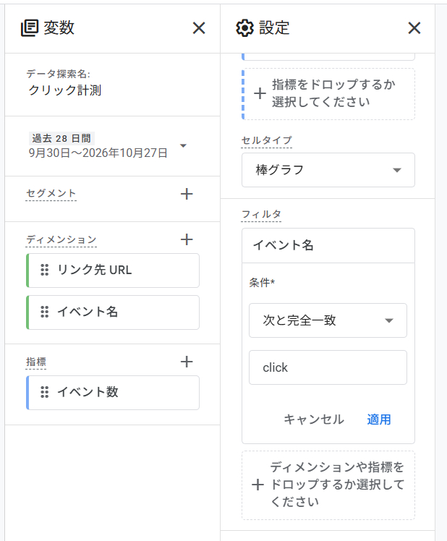Click the イベント名 filter header
The image size is (447, 541).
click(x=328, y=245)
